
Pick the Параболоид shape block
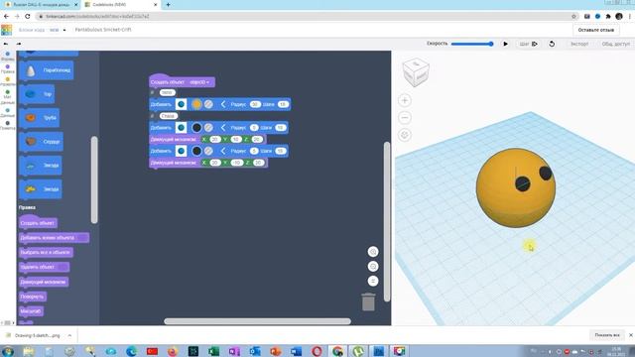[x=47, y=70]
